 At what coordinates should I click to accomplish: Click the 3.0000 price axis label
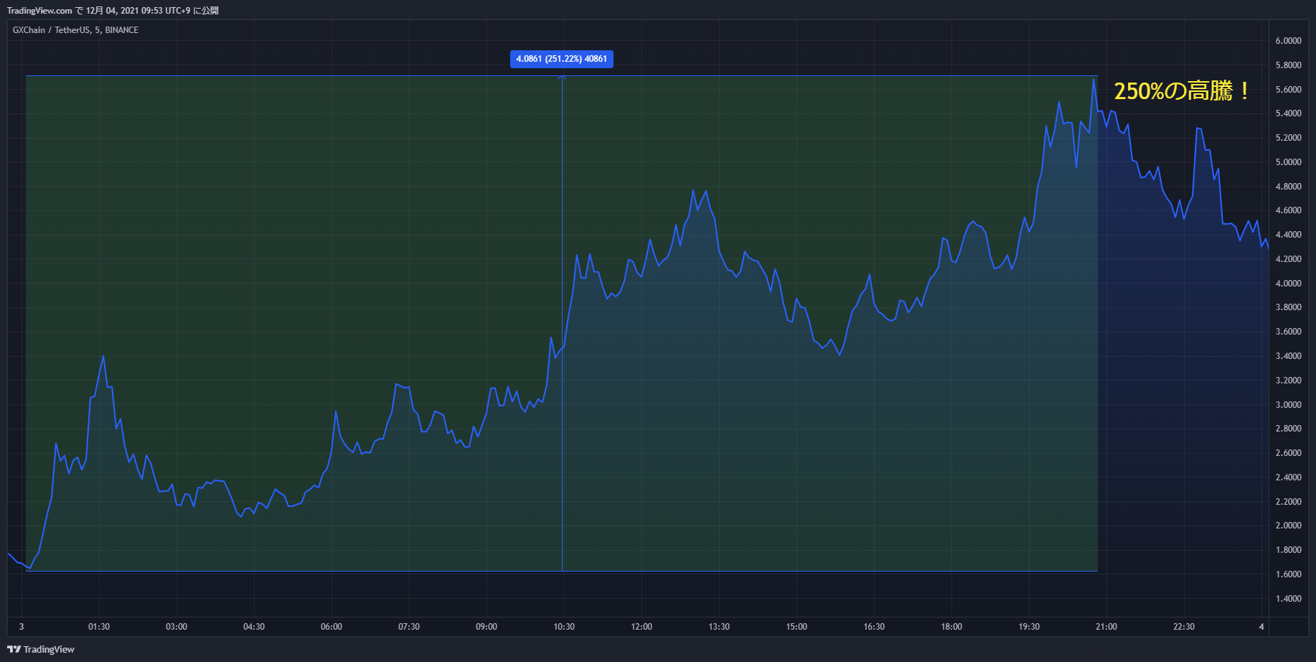coord(1288,405)
